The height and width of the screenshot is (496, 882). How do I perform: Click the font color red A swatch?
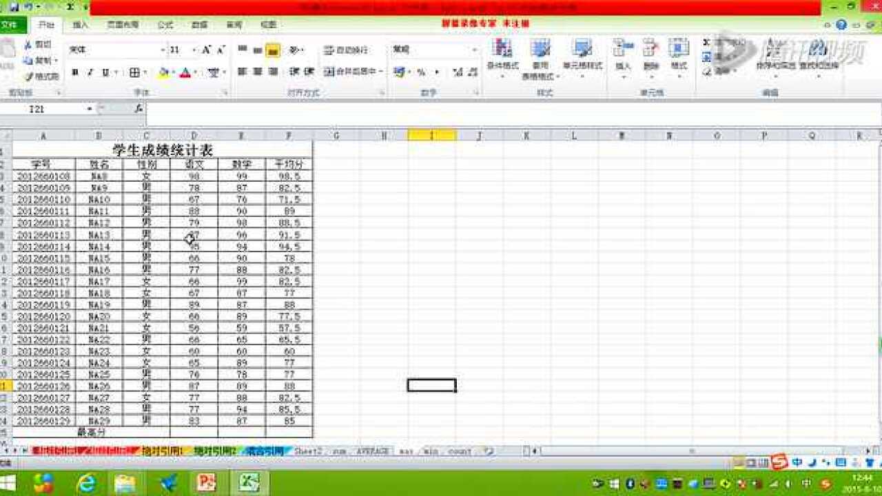185,72
